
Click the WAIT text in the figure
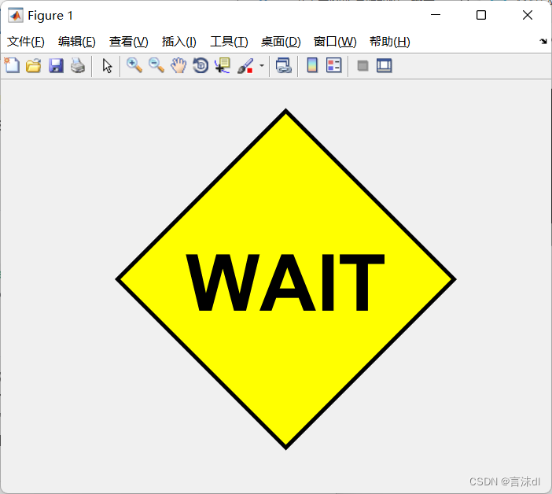[x=285, y=282]
